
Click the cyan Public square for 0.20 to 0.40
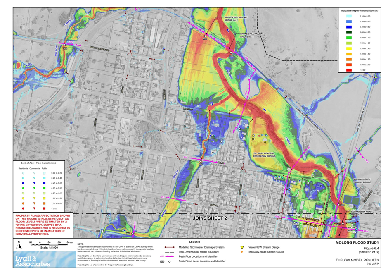click(44, 178)
